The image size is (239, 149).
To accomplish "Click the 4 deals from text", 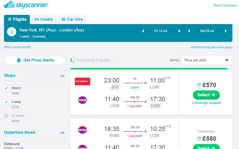I will click(206, 131).
